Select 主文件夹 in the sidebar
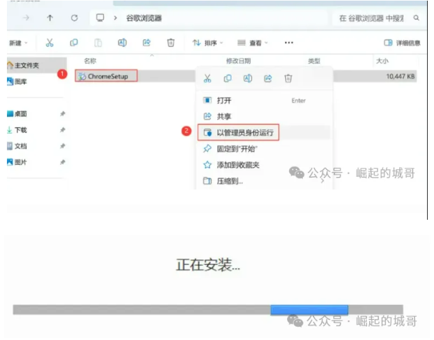Image resolution: width=434 pixels, height=340 pixels. coord(37,65)
